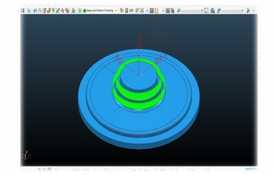This screenshot has width=275, height=175.
Task: Click the stacked-bars icon before the green arrows
Action: click(x=137, y=11)
